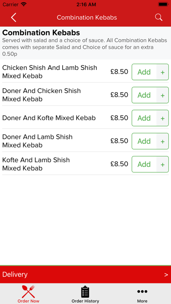Open the Delivery option banner

point(85,275)
